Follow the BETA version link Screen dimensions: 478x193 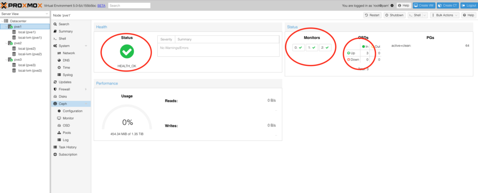coord(101,6)
